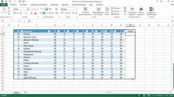174x97 pixels.
Task: Increase decimal places
Action: click(73, 13)
